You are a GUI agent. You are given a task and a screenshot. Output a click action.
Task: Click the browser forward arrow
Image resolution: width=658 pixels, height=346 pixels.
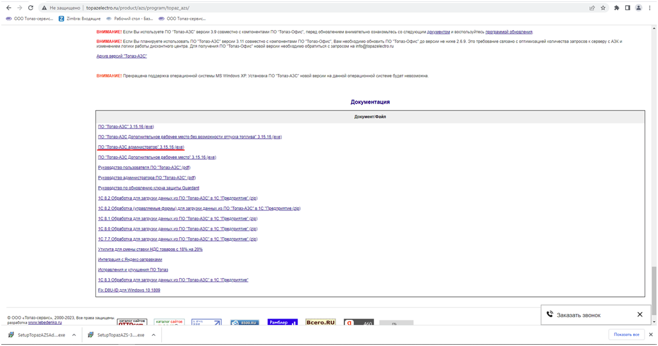19,8
